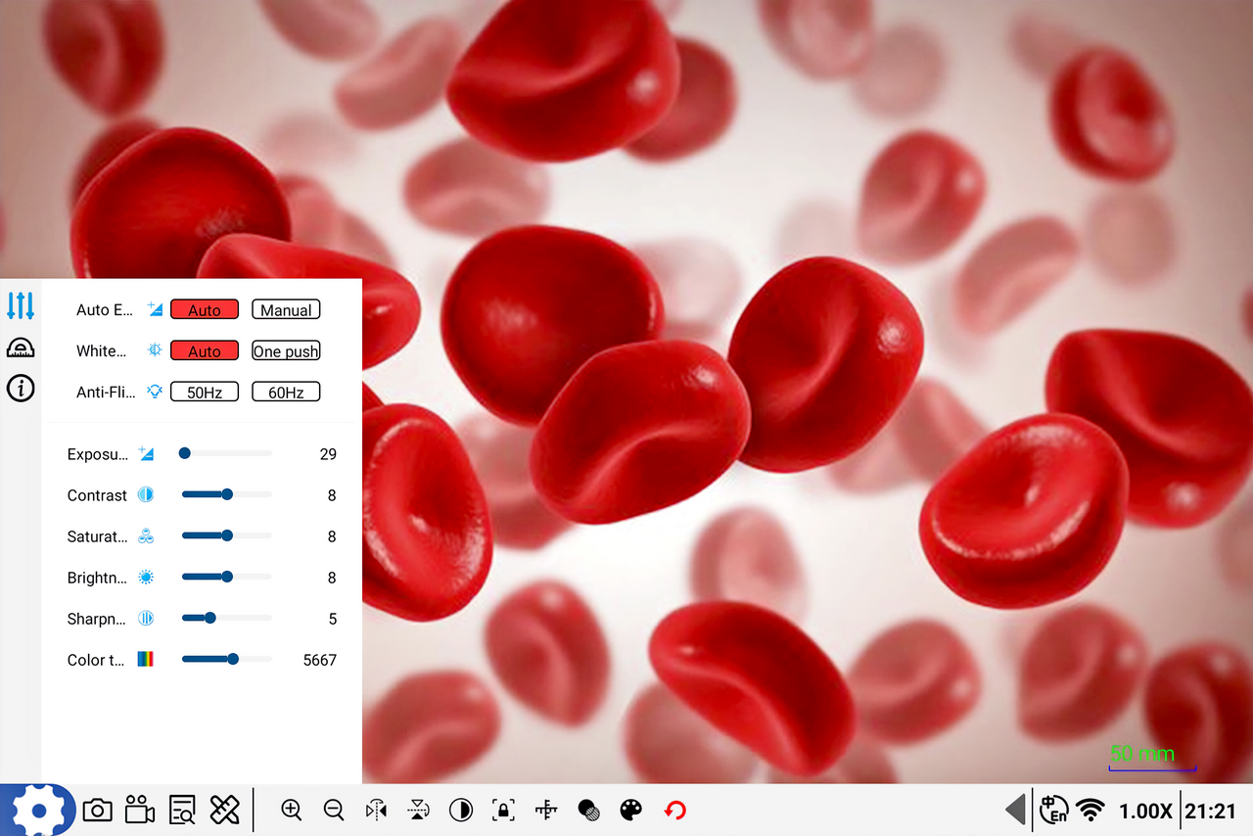Viewport: 1253px width, 836px height.
Task: Open the file browser search icon
Action: point(182,811)
